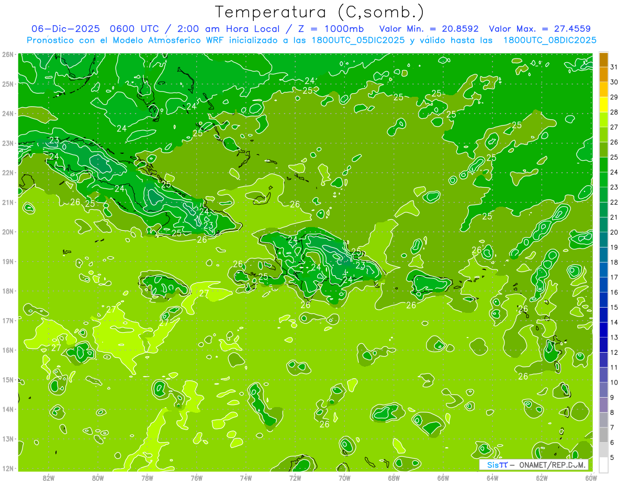
Task: Click the color bar segment above 31
Action: pyautogui.click(x=603, y=59)
